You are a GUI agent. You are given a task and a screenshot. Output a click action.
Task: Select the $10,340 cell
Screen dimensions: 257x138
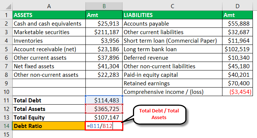[x=237, y=57]
